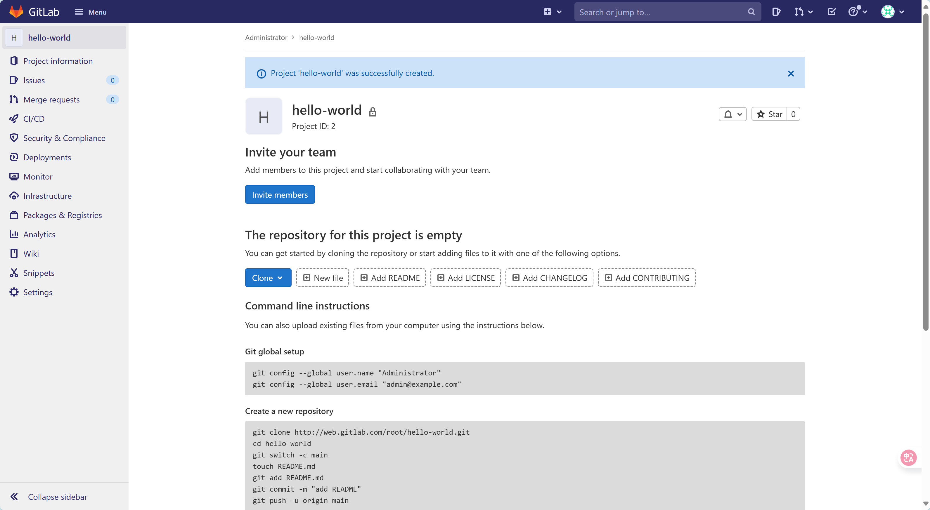This screenshot has height=510, width=930.
Task: Click the git push -u origin main line
Action: [300, 500]
